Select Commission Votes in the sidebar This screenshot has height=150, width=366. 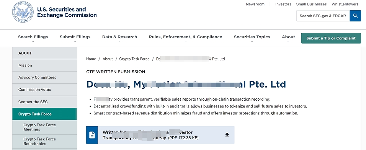44,90
